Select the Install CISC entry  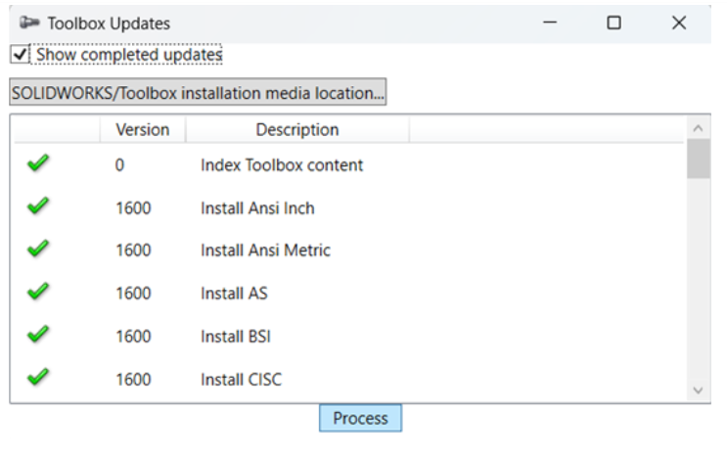pos(241,379)
